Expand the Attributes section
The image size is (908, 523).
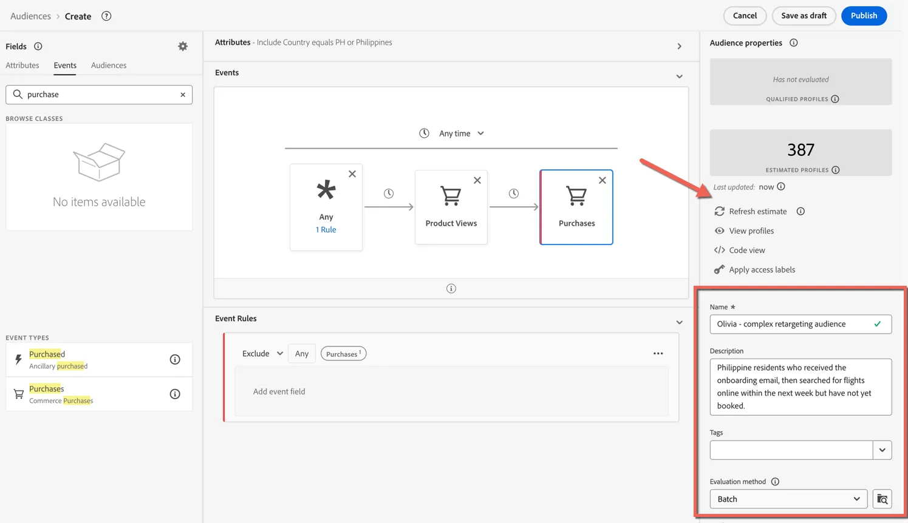coord(680,46)
